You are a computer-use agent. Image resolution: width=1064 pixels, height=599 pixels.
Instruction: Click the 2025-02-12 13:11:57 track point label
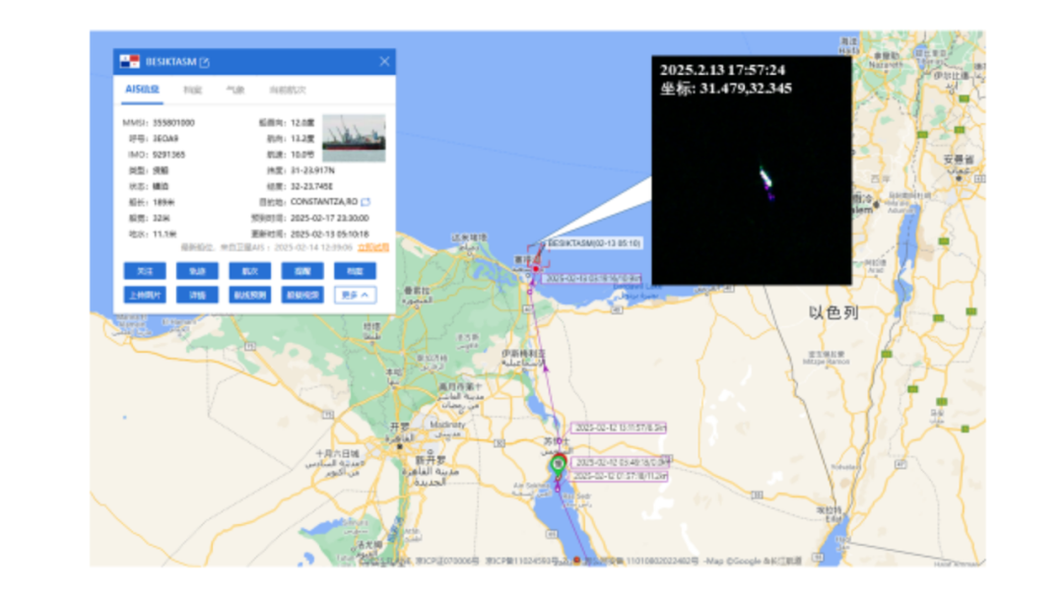(619, 428)
